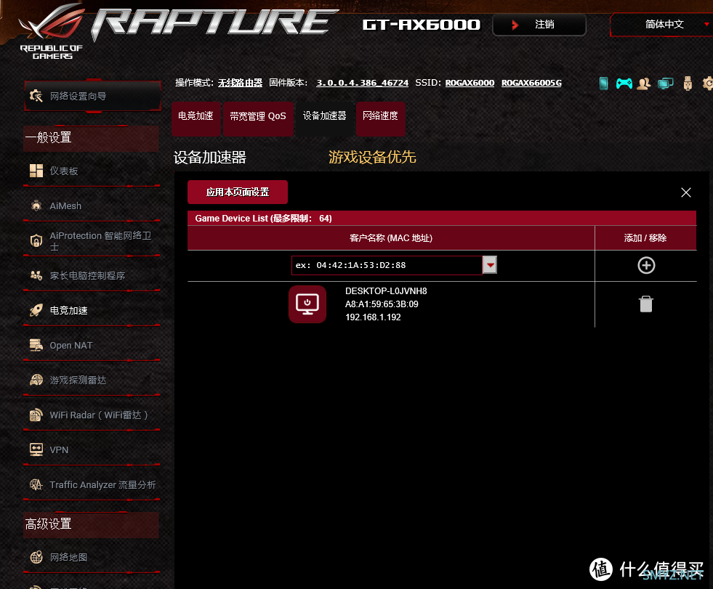Open the 网络设置向导 setup wizard
This screenshot has width=713, height=589.
point(92,96)
